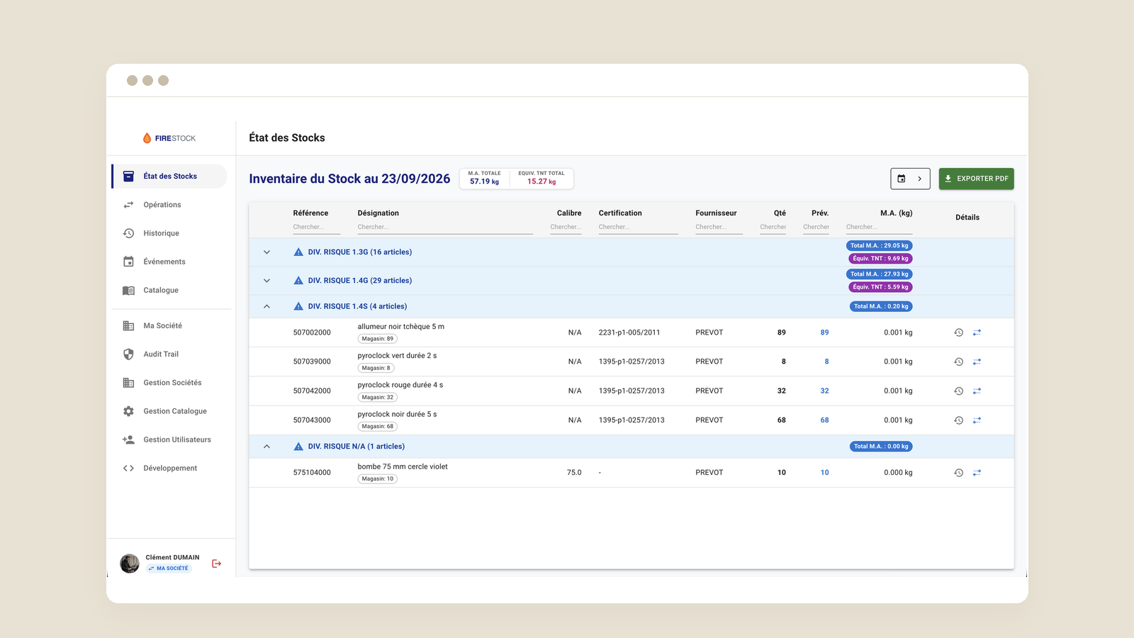
Task: Click Clément DUMAIN profile avatar
Action: click(x=130, y=564)
